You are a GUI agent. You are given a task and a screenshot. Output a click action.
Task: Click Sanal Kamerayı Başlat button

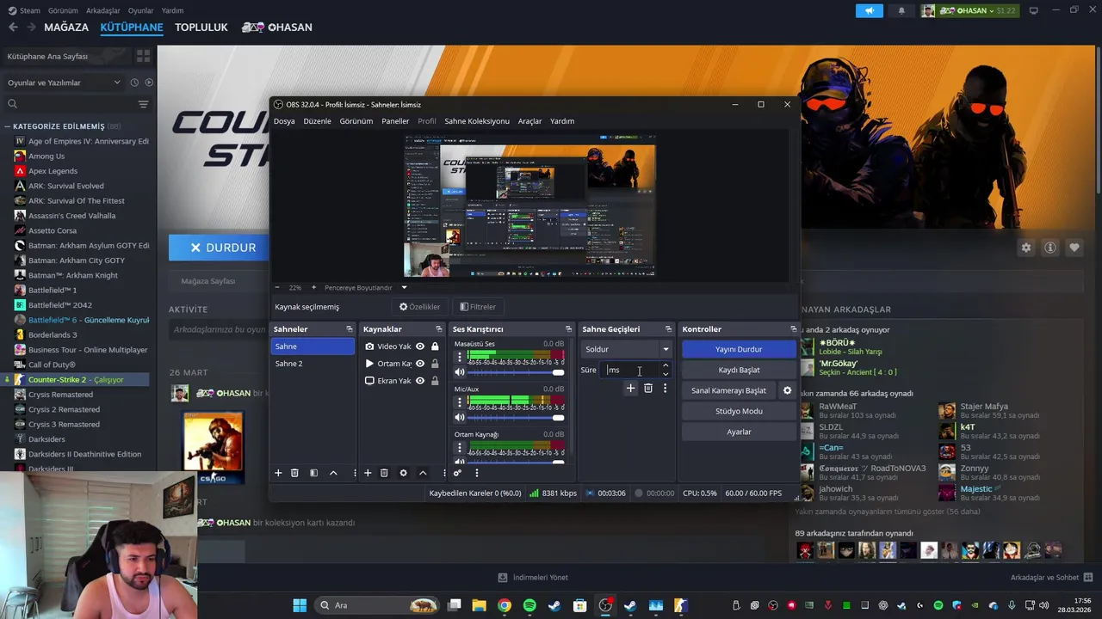pos(728,390)
